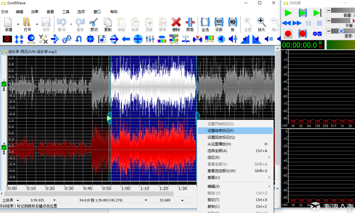The width and height of the screenshot is (355, 213).
Task: Click the red record new file button
Action: point(288,34)
